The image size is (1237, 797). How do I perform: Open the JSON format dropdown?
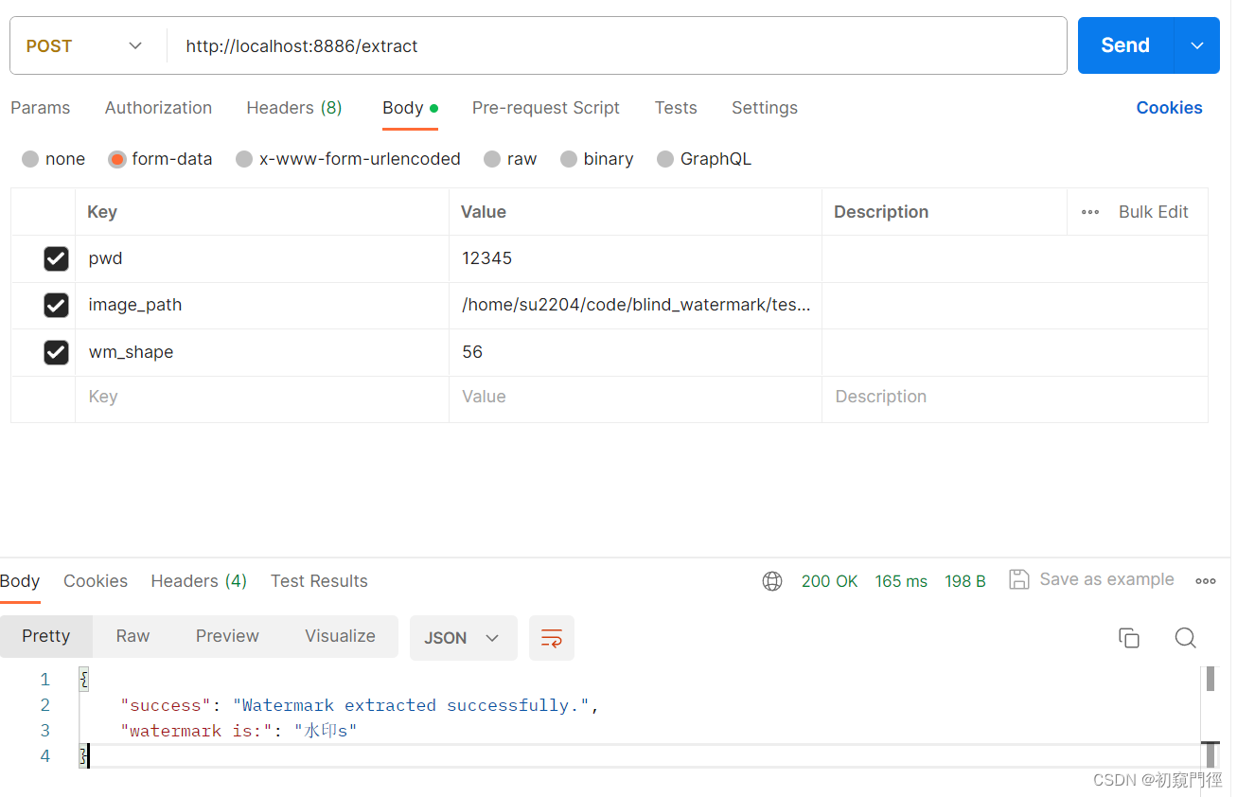point(463,638)
